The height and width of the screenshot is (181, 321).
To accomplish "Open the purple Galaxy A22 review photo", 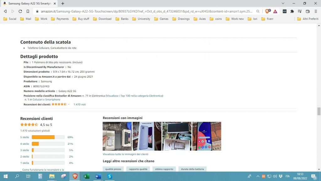I will click(x=147, y=136).
